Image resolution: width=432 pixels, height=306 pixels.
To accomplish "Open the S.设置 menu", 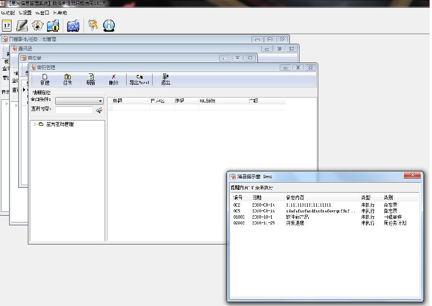I will click(25, 12).
